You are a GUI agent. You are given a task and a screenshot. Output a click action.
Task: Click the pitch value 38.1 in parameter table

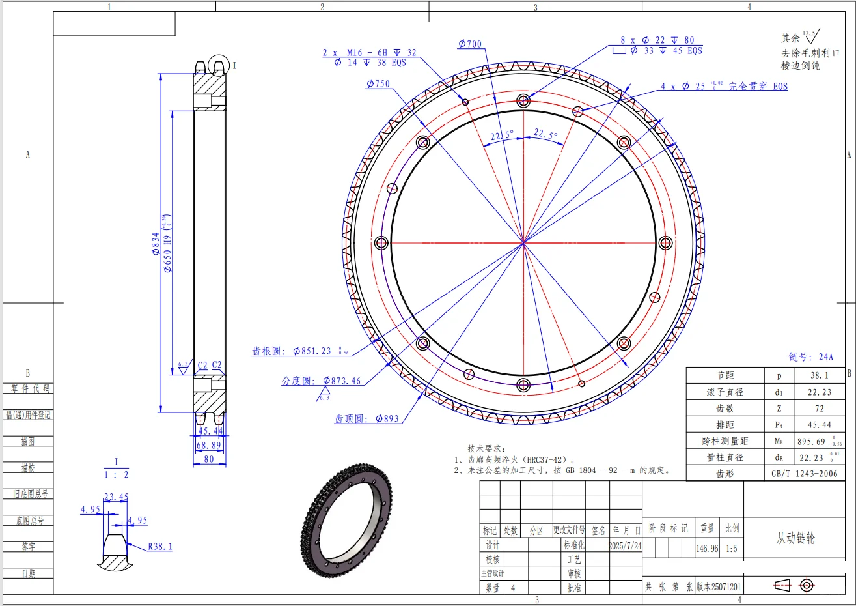click(x=820, y=376)
